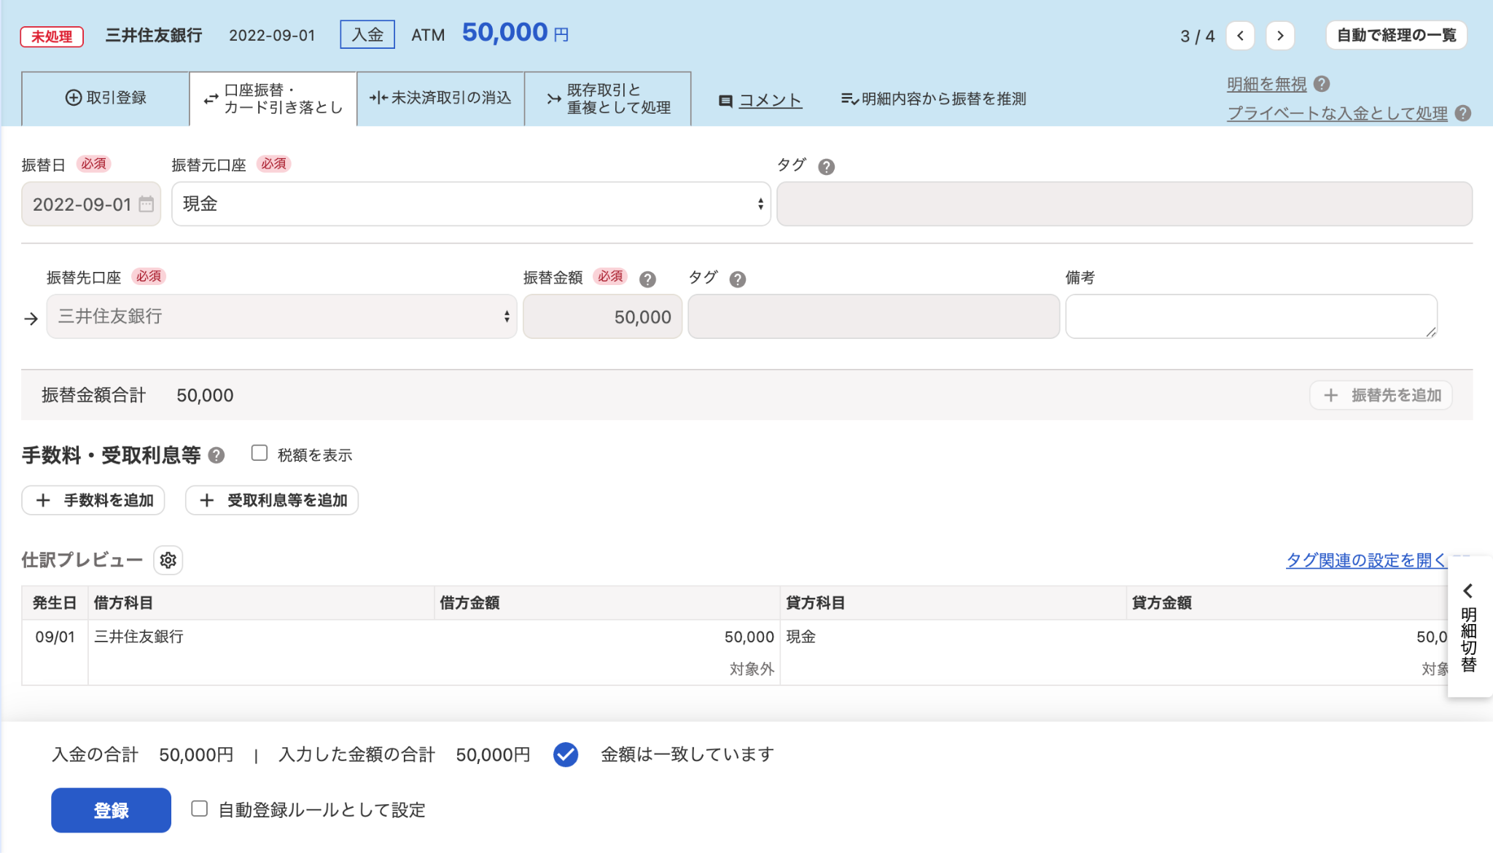Expand the 明細切替 side panel
The width and height of the screenshot is (1493, 853).
click(x=1469, y=627)
